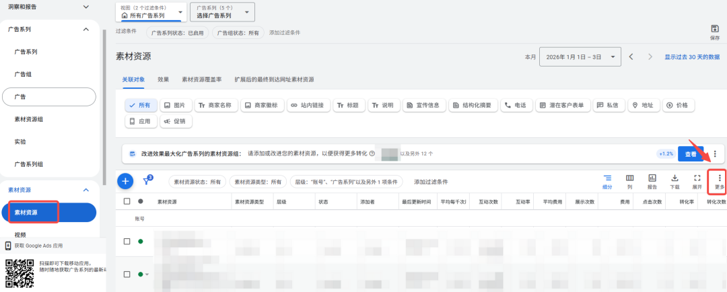Open 素材资源组 in the sidebar
727x292 pixels.
[29, 119]
